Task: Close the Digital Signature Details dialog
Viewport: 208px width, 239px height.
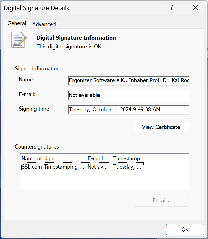Action: (x=195, y=8)
